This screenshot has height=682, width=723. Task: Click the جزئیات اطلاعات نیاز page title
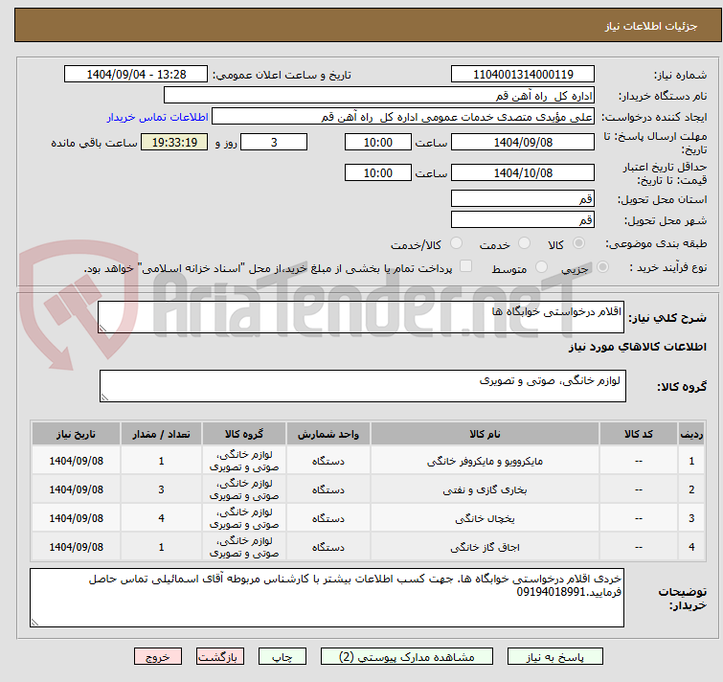pos(650,26)
